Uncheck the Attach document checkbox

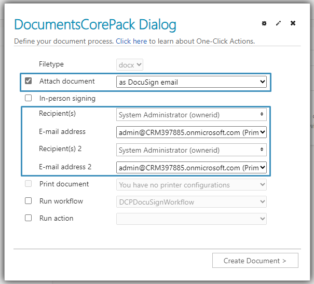click(28, 81)
